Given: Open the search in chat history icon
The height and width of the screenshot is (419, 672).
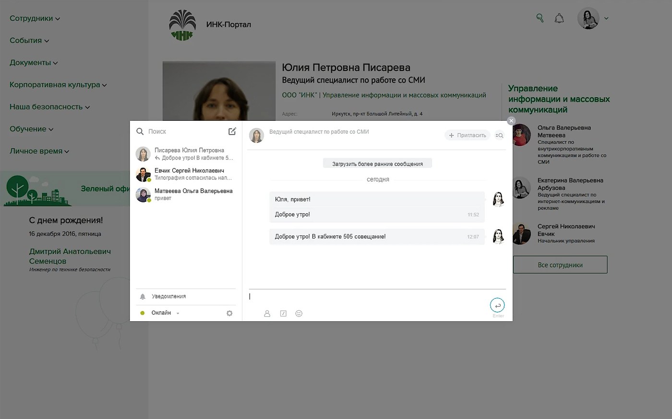Looking at the screenshot, I should pos(499,136).
